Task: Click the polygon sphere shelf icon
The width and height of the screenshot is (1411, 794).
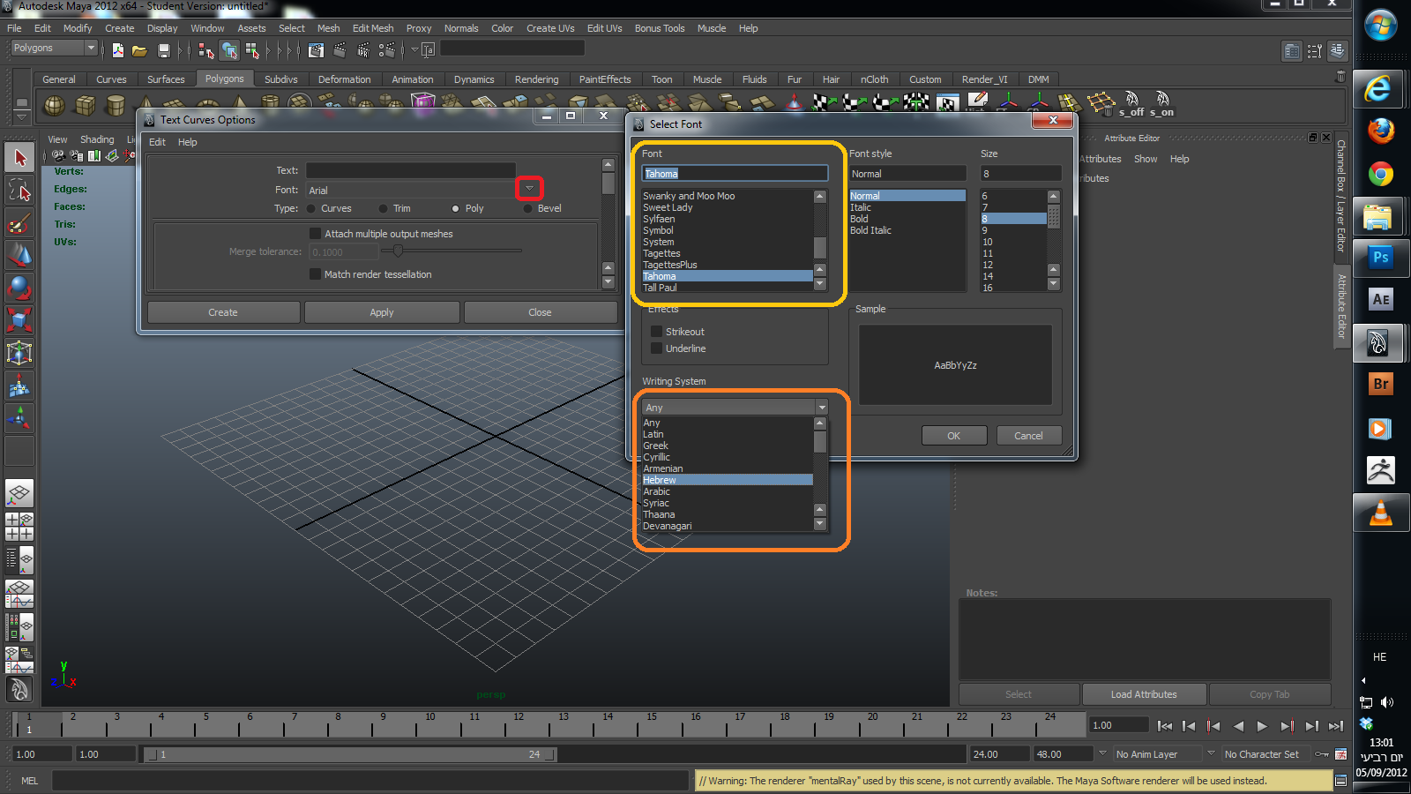Action: (x=55, y=106)
